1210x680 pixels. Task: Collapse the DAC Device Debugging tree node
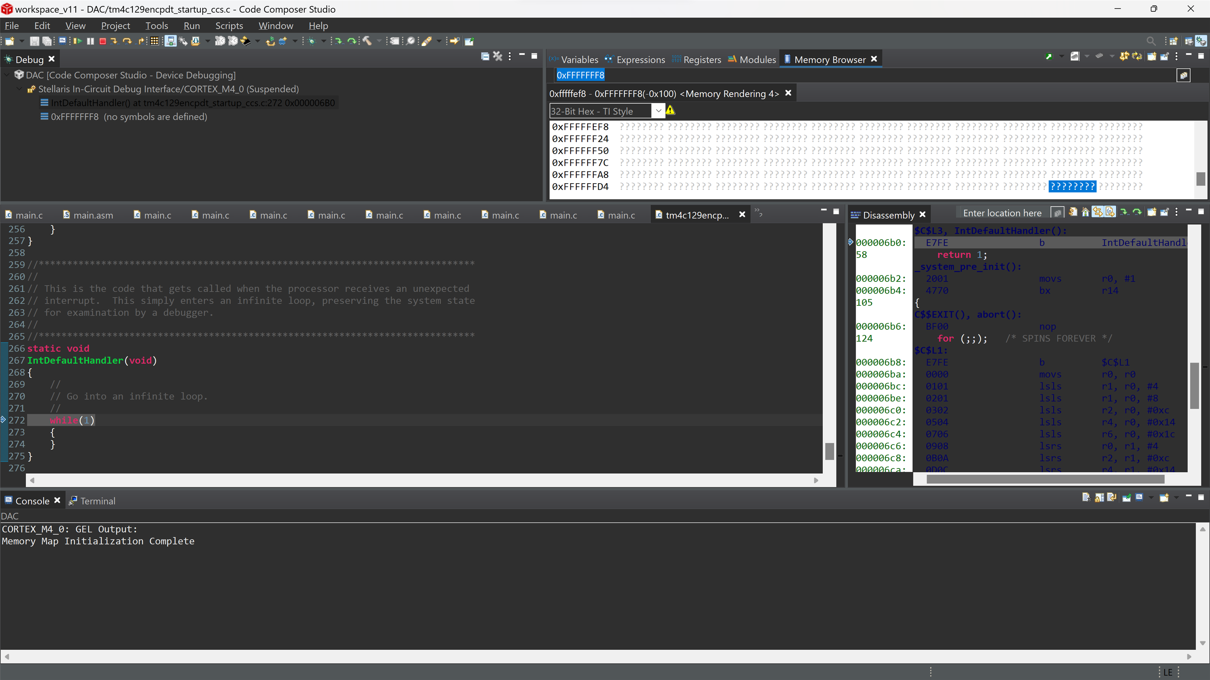pos(7,75)
